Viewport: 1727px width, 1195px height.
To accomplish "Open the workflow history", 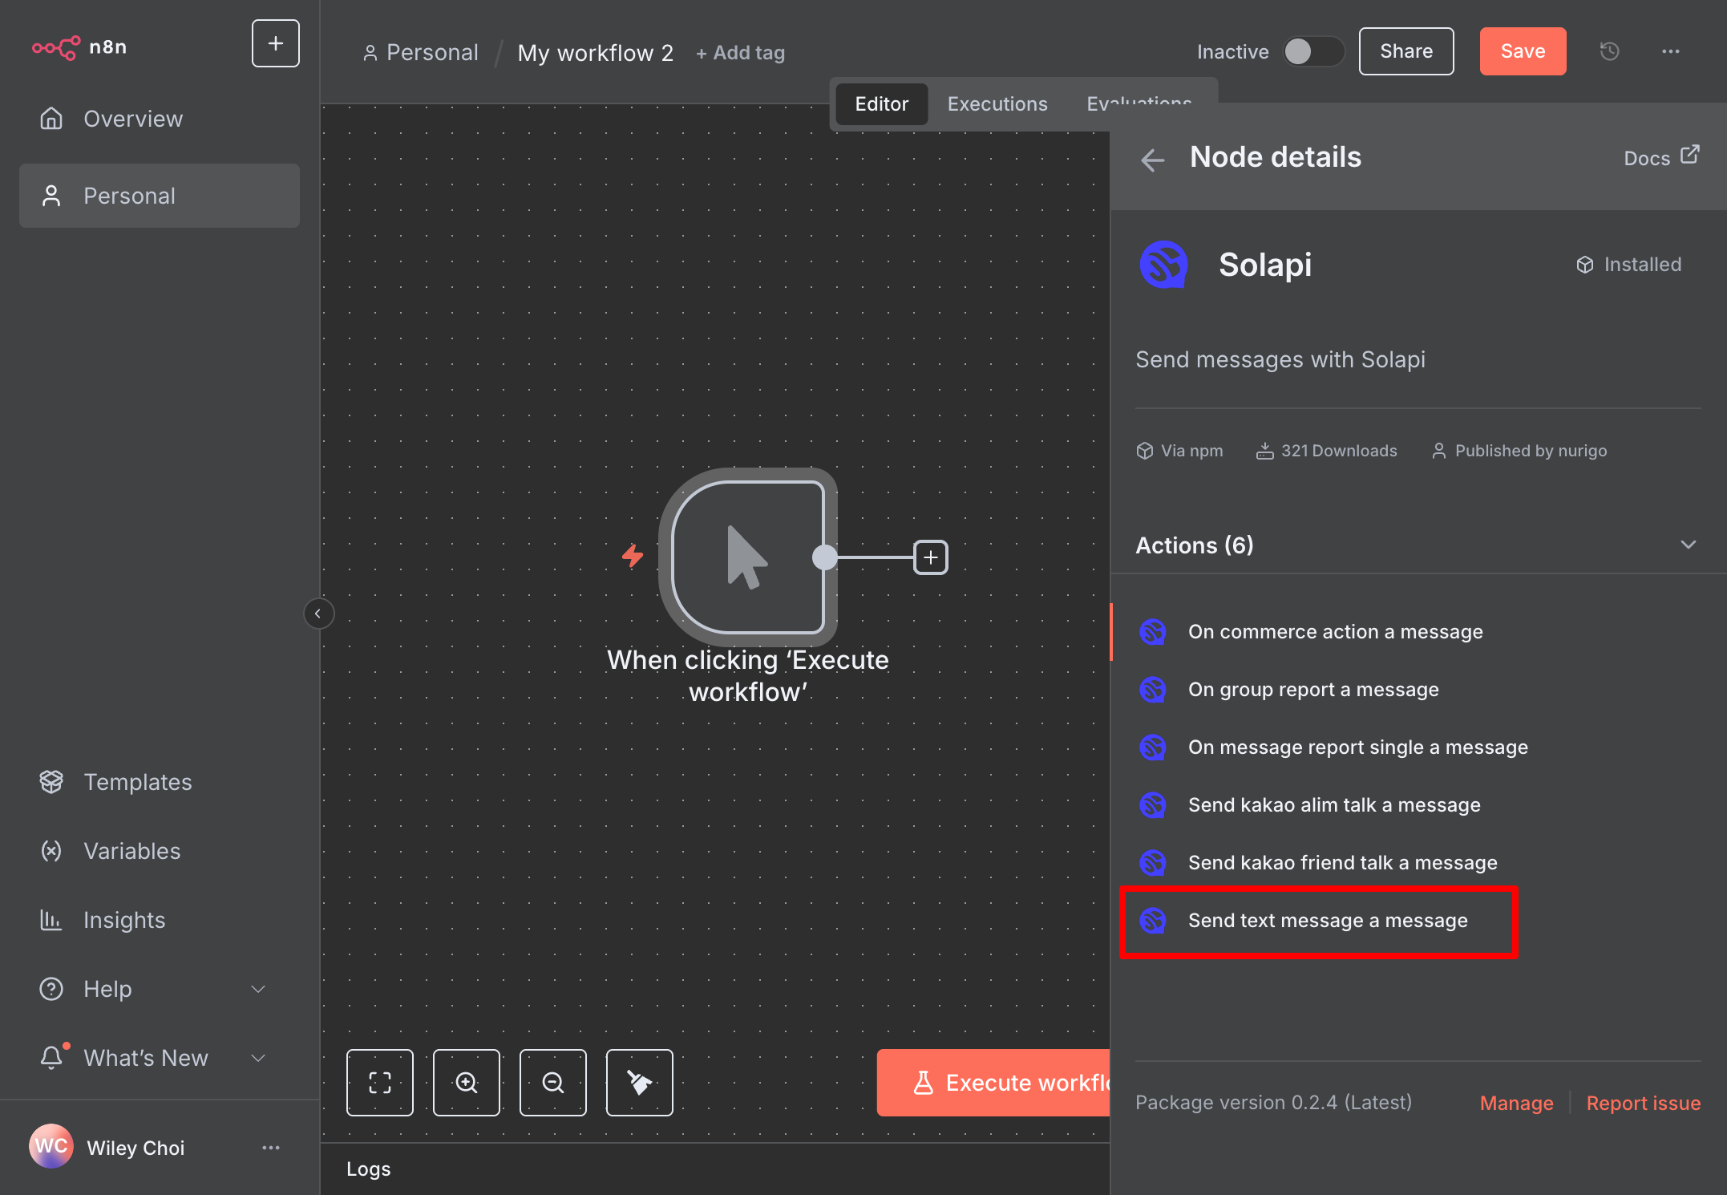I will [1609, 51].
